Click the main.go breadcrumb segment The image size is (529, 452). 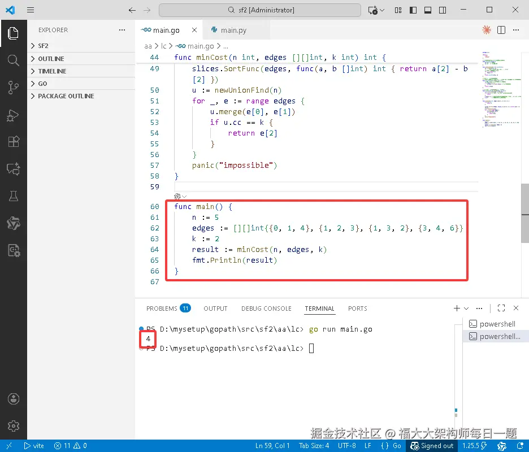pyautogui.click(x=195, y=46)
